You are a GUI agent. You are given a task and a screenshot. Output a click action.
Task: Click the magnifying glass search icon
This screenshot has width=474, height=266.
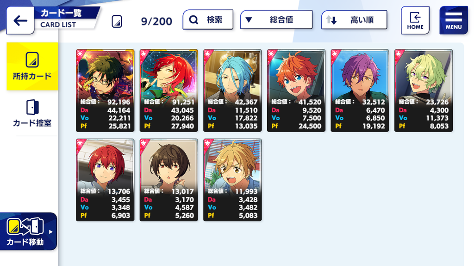(x=193, y=20)
